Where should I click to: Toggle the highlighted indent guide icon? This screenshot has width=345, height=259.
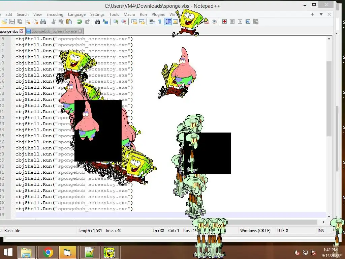click(168, 22)
